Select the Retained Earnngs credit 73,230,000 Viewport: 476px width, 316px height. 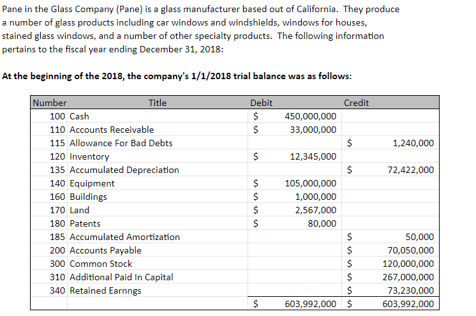point(410,290)
